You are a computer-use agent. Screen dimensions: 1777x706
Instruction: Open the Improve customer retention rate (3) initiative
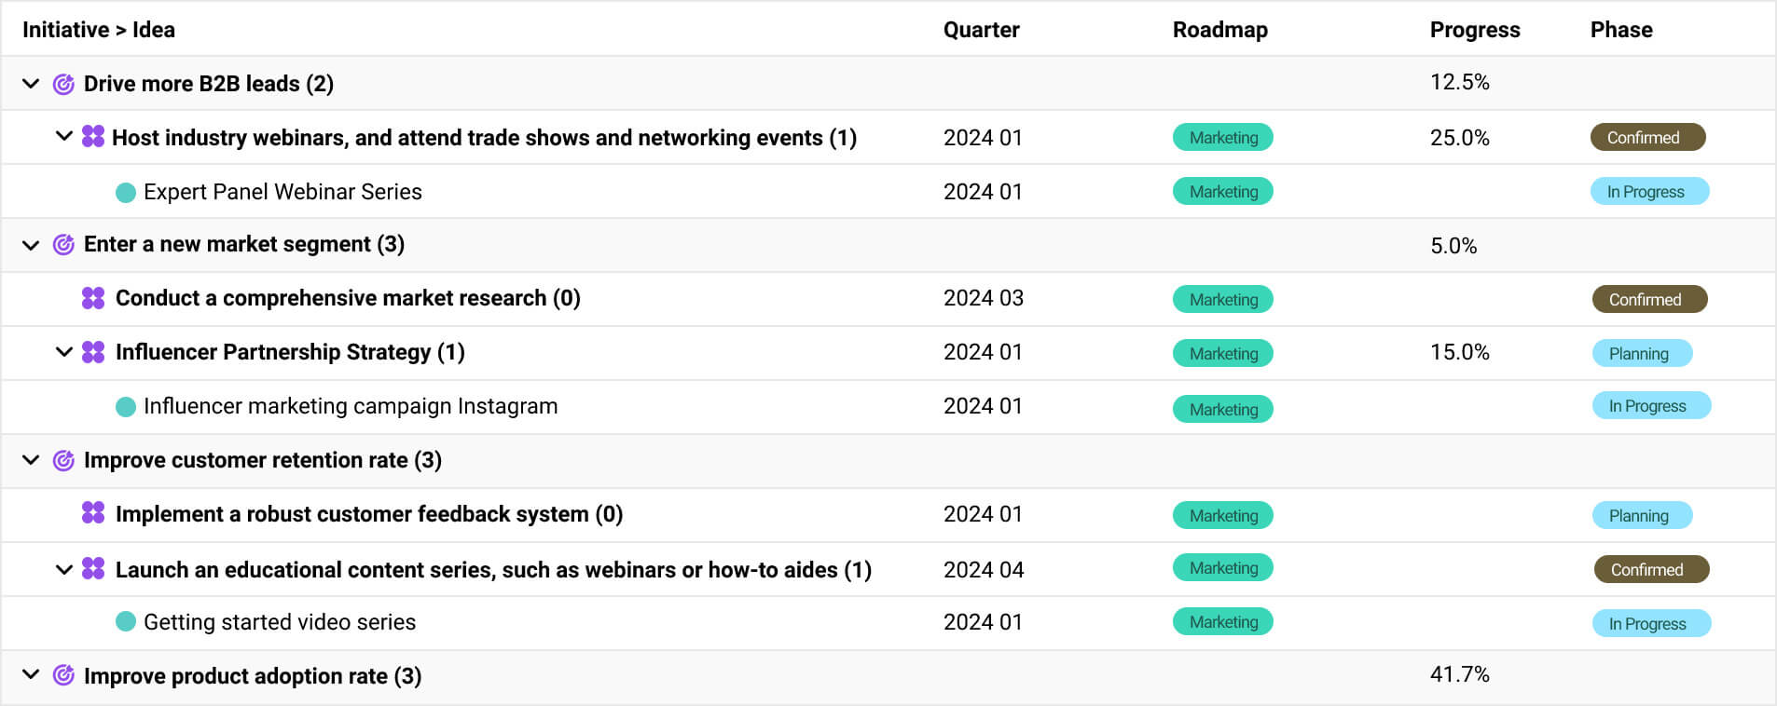(263, 460)
